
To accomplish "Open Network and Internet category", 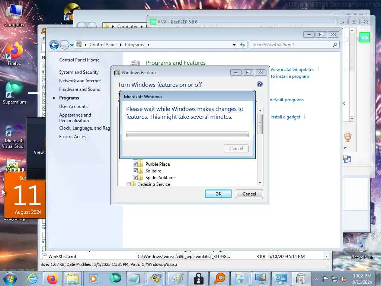I will (x=80, y=81).
